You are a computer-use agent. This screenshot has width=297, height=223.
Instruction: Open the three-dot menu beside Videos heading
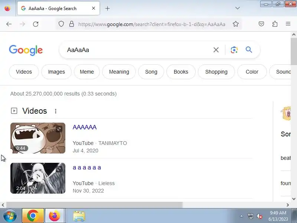[x=55, y=111]
